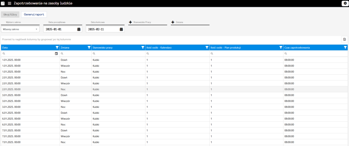Click the expand icon in top-left corner
Image resolution: width=349 pixels, height=146 pixels.
[3, 3]
